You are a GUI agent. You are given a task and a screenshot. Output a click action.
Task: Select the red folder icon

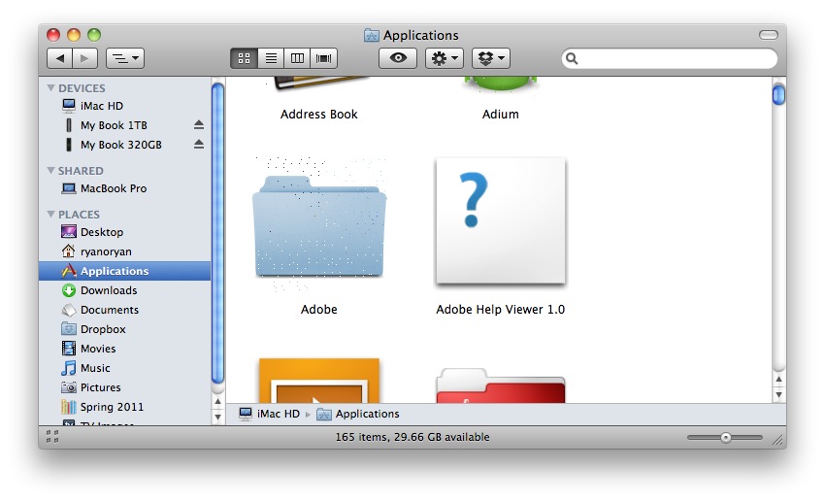point(501,386)
